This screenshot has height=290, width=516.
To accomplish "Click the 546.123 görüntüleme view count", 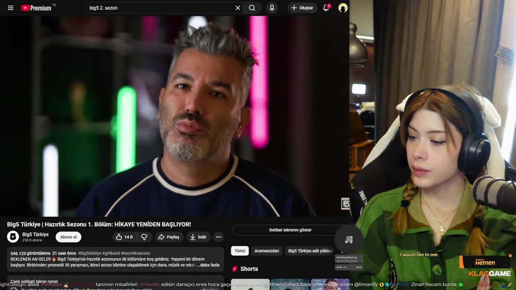I will [x=31, y=253].
